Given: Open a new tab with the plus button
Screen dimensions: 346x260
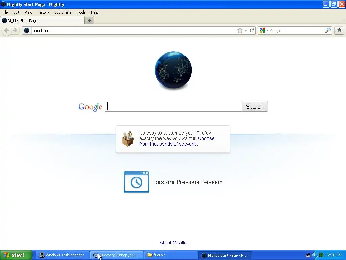Looking at the screenshot, I should click(89, 20).
